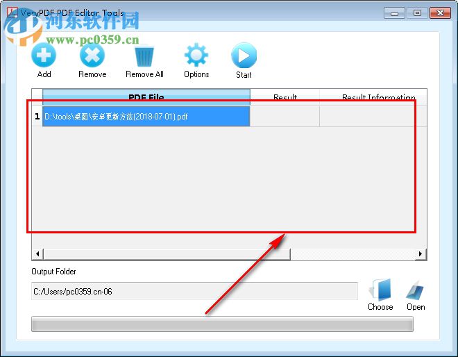Click the Result column header
This screenshot has width=458, height=357.
(x=285, y=97)
